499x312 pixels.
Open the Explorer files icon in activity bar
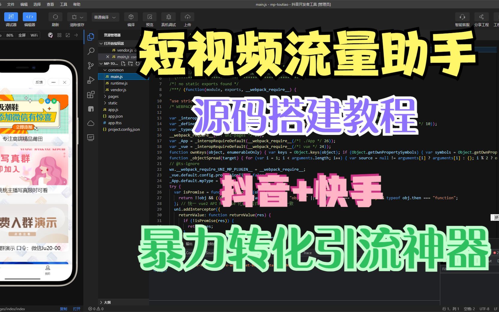pos(91,37)
